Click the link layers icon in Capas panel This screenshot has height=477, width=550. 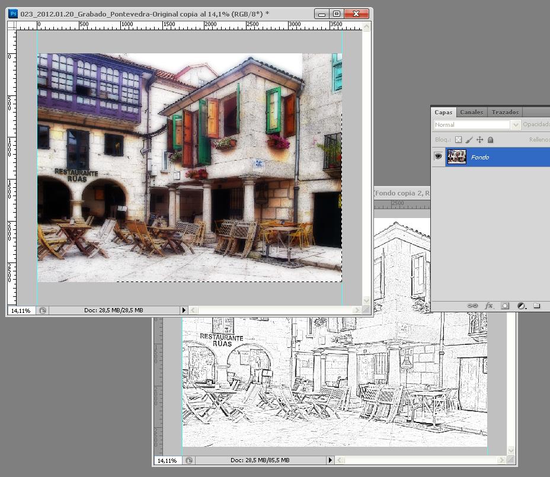coord(472,306)
